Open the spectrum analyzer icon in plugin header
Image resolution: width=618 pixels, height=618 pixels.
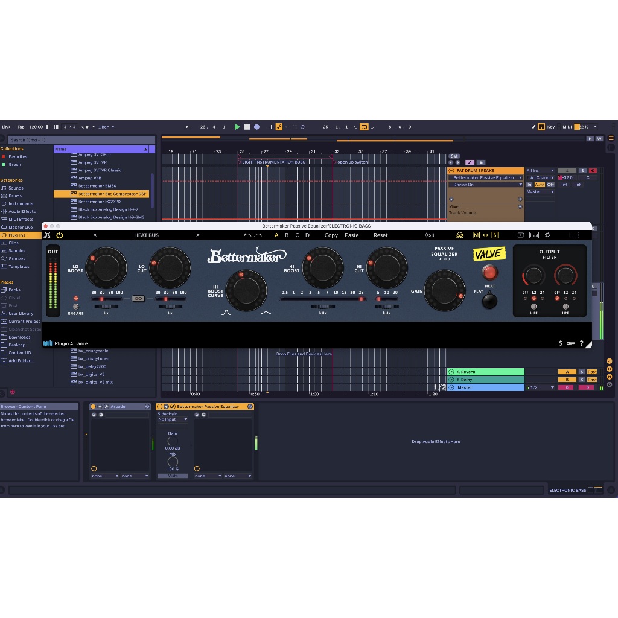[x=534, y=235]
